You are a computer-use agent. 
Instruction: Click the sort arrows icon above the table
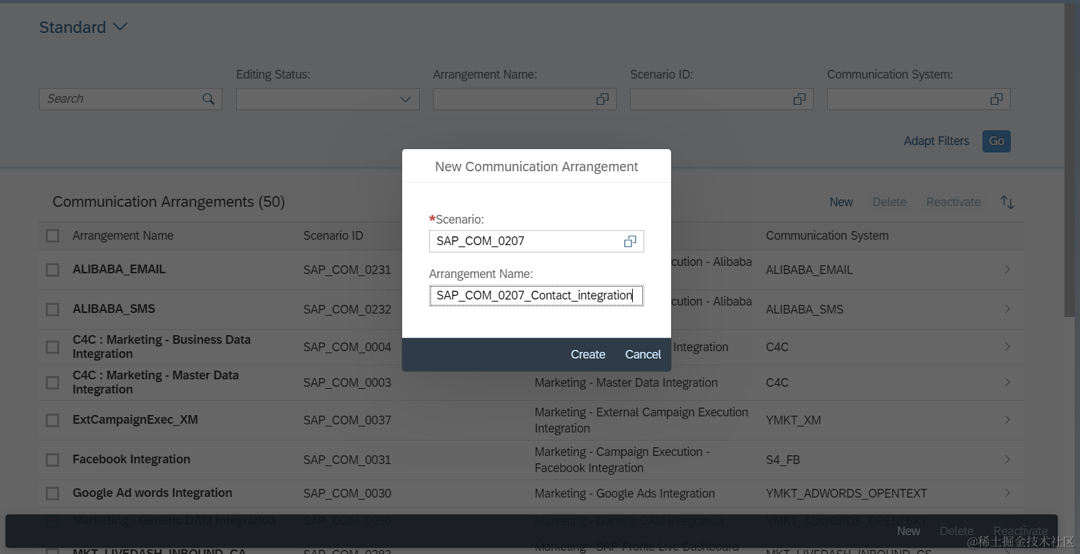1007,202
